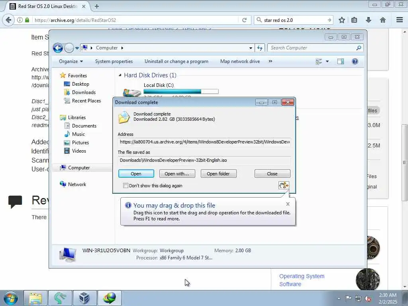Click the network tray icon

pos(358,298)
